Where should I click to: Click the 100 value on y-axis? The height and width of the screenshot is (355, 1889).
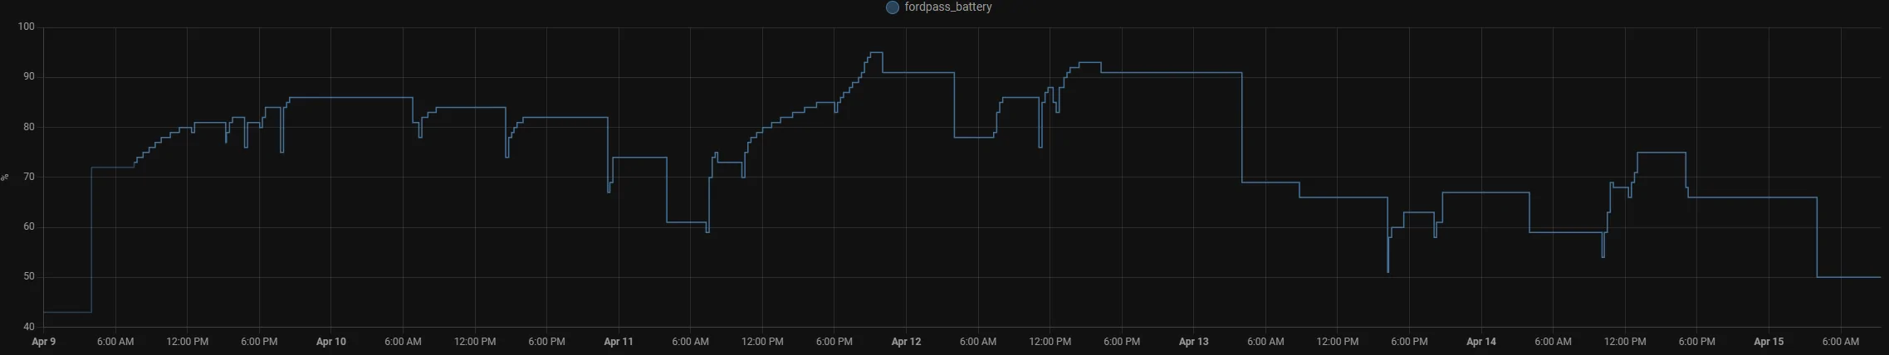[x=26, y=27]
